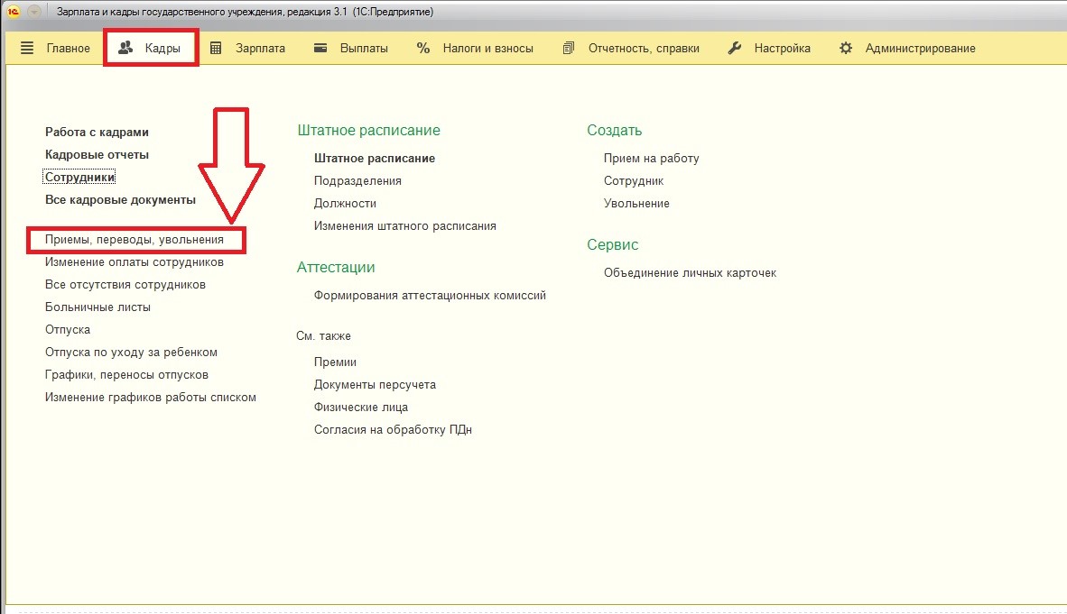Create a Прием на работу document

[x=651, y=158]
